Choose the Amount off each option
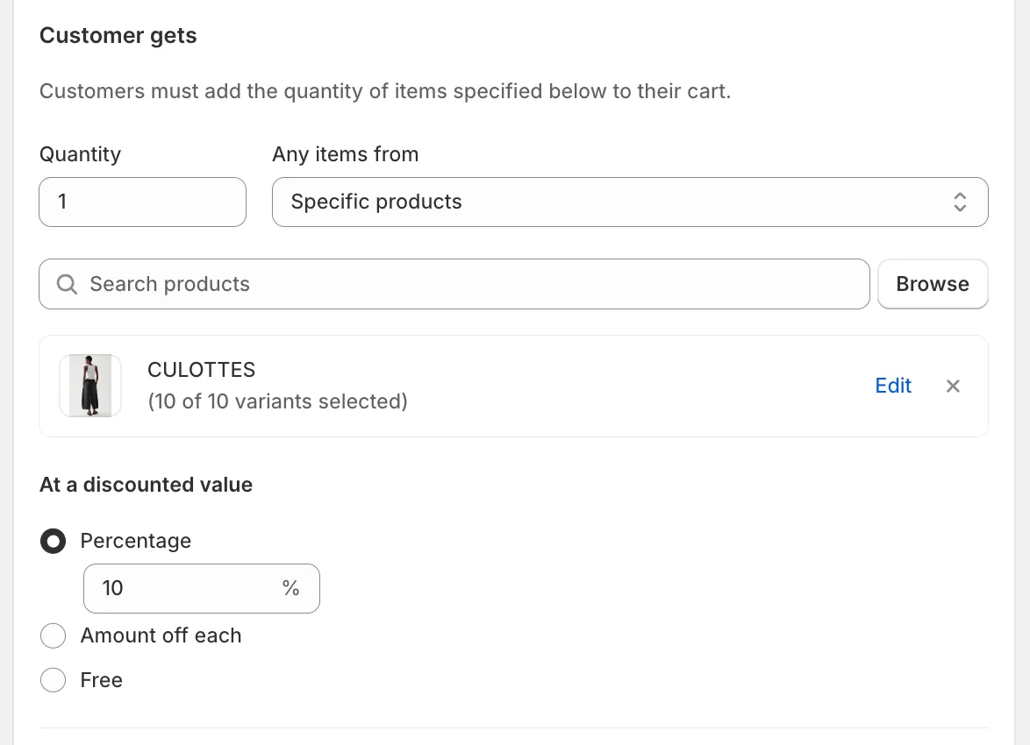The height and width of the screenshot is (745, 1030). coord(53,635)
